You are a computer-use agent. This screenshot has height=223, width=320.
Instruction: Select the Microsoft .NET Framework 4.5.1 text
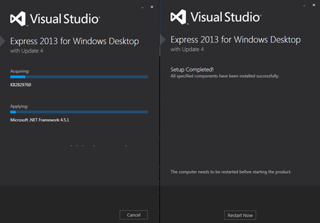(x=40, y=120)
